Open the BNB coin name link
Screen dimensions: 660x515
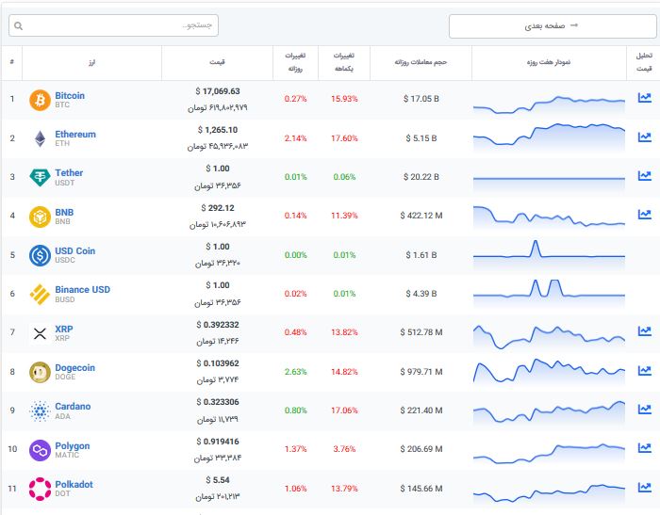coord(64,212)
